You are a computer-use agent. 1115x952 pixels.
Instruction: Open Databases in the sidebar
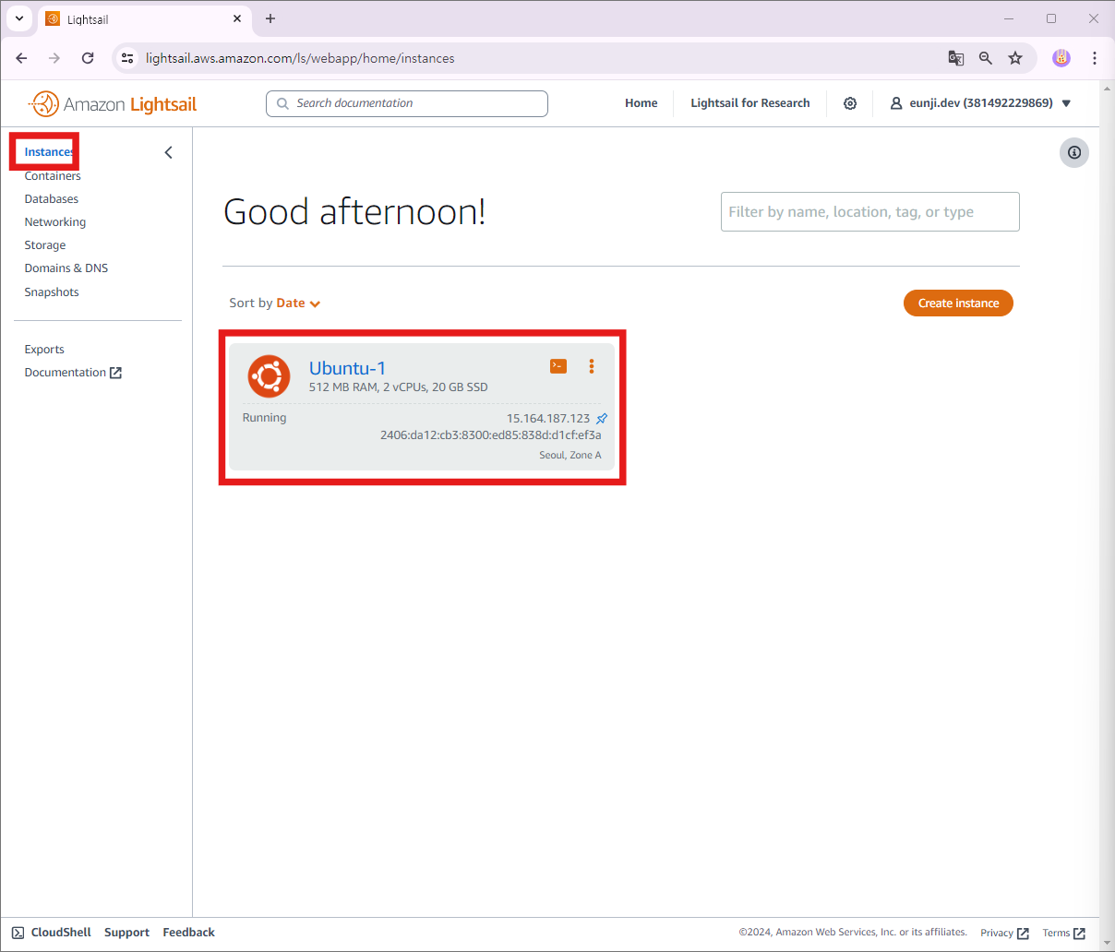52,199
